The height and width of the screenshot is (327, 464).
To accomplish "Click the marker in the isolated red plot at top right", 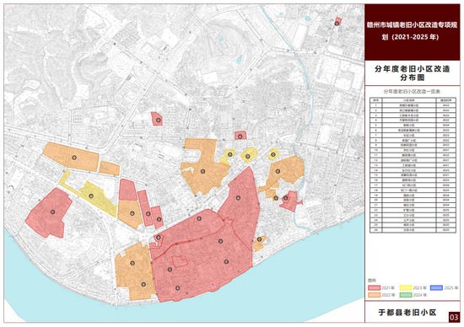I will (337, 23).
